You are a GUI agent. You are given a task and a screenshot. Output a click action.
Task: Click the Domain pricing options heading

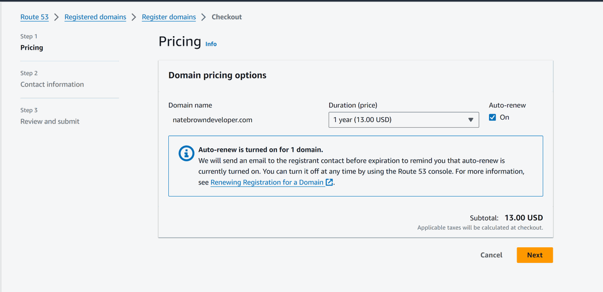217,75
